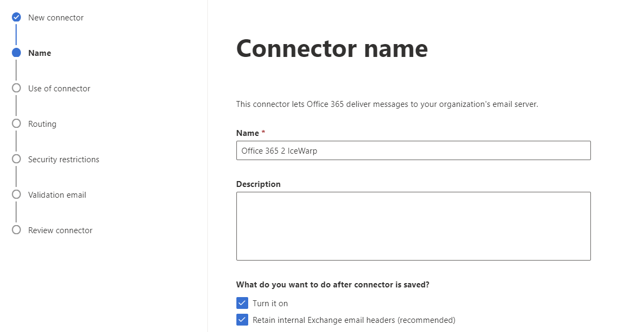This screenshot has width=628, height=332.
Task: Click the Use of connector step circle
Action: 17,88
